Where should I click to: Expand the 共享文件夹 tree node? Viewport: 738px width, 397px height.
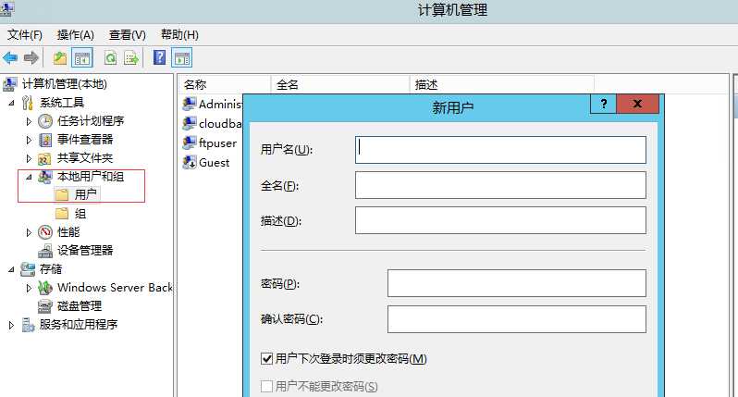tap(29, 158)
